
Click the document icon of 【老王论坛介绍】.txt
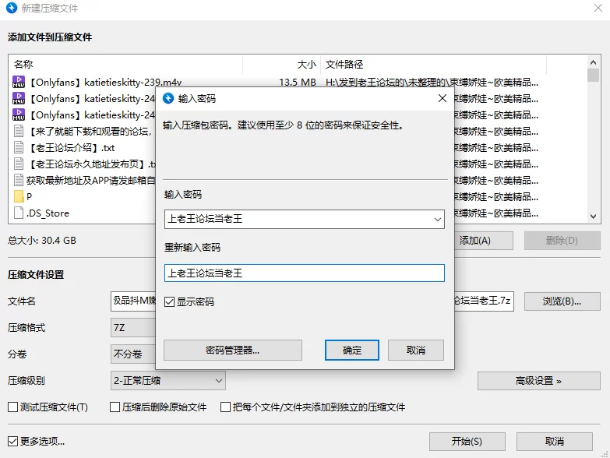click(18, 148)
